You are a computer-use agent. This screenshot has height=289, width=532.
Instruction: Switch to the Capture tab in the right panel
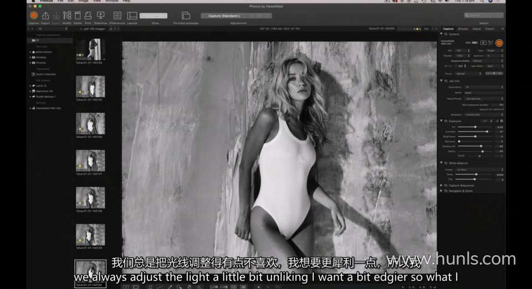pyautogui.click(x=448, y=29)
